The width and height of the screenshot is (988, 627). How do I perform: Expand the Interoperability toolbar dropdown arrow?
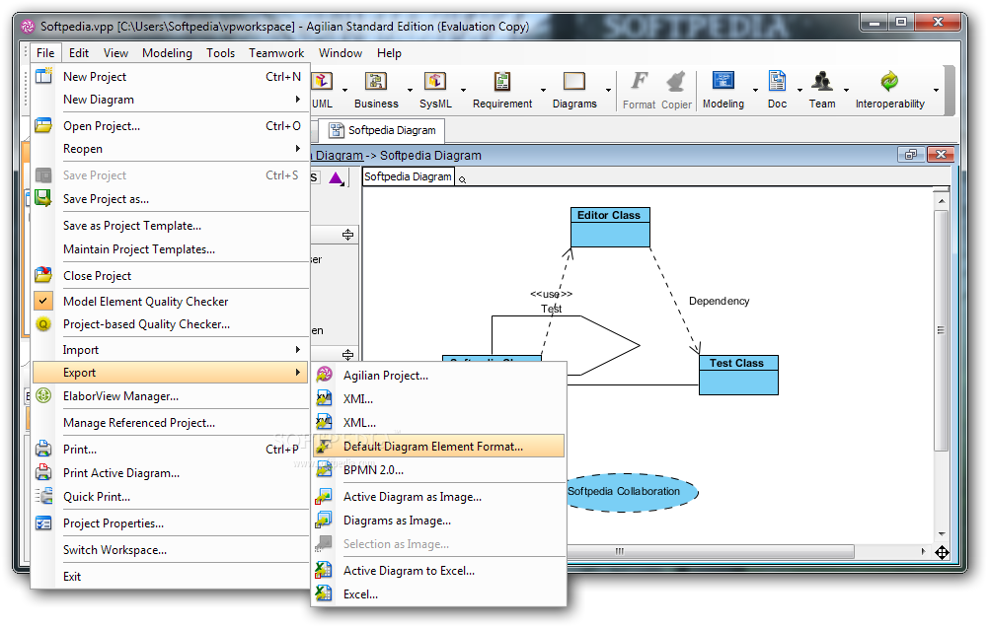point(936,90)
